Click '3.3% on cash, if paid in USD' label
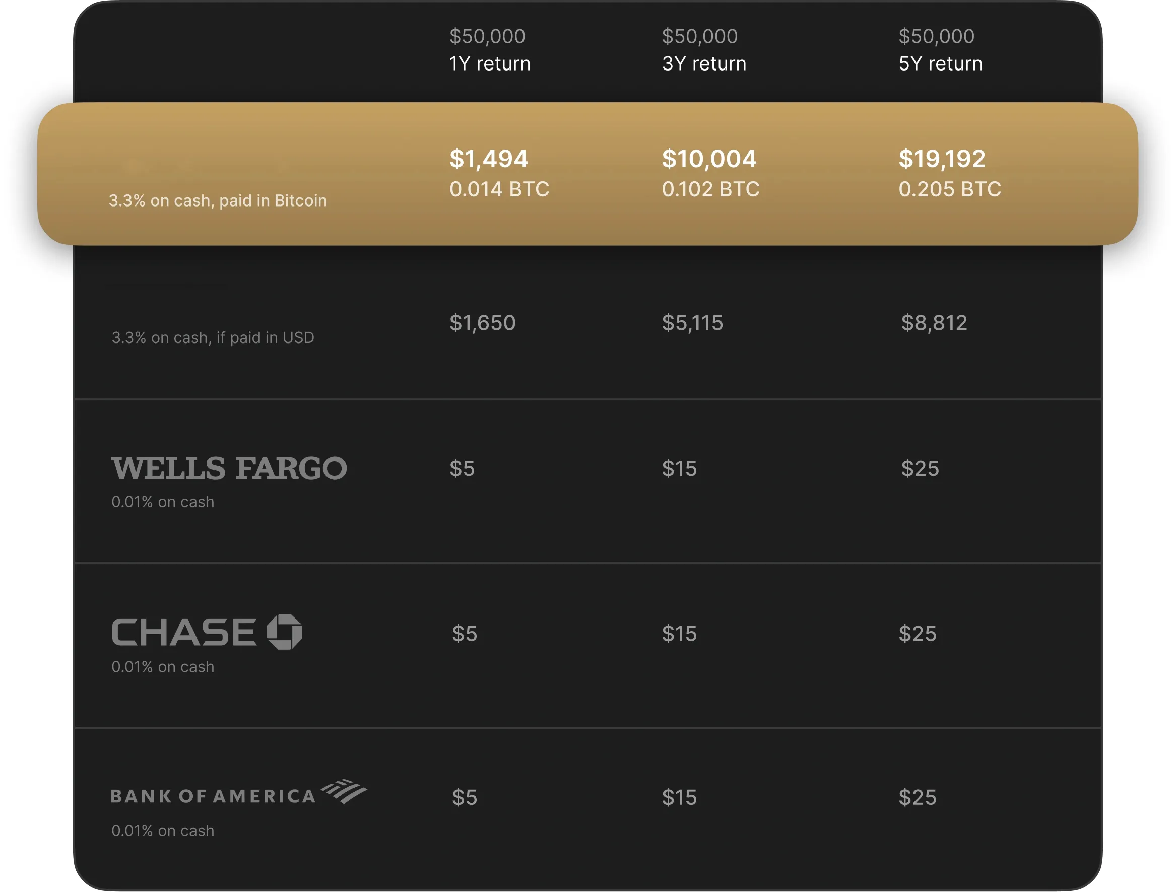 (213, 338)
